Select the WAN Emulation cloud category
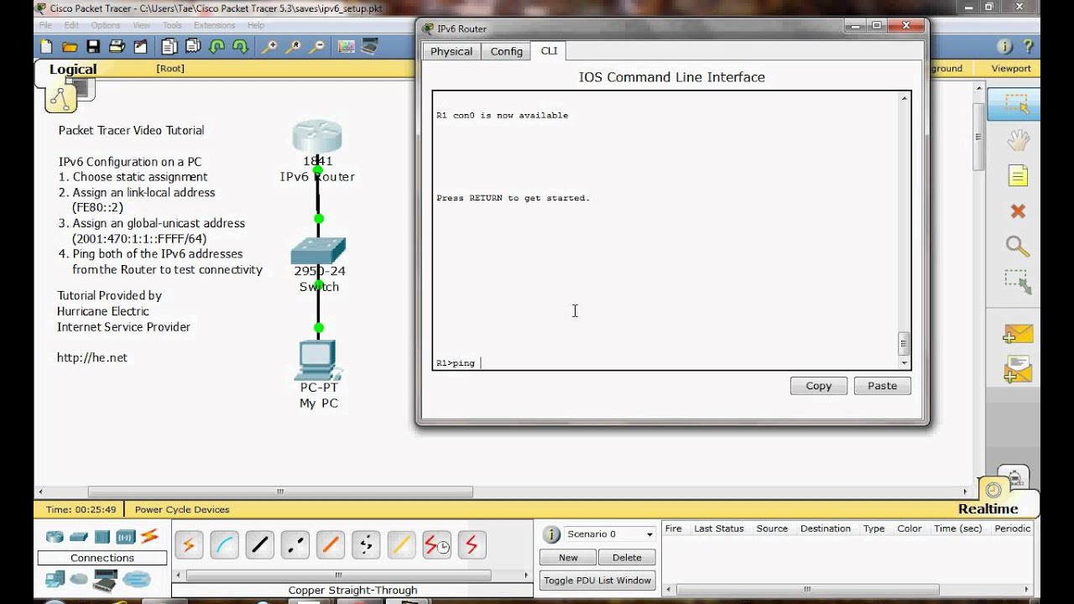 [79, 579]
